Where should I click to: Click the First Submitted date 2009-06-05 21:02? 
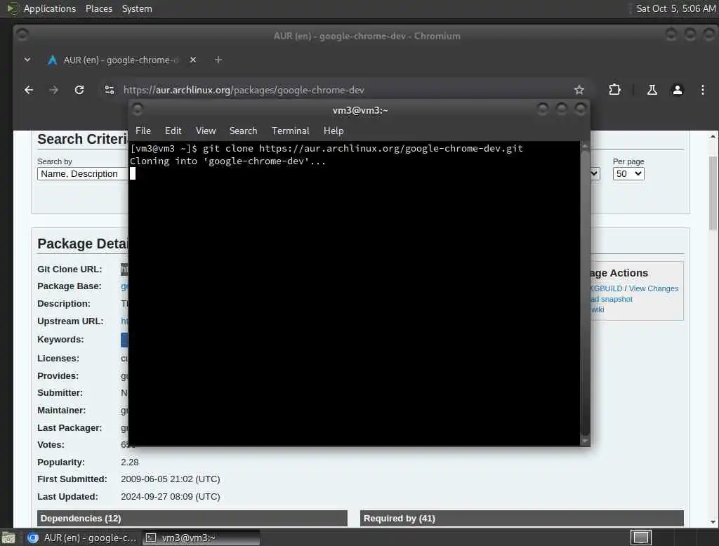coord(171,479)
